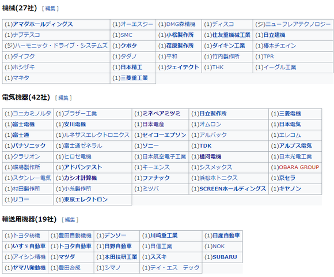The width and height of the screenshot is (334, 277).
Task: Open the アルプス電気 link
Action: point(295,146)
